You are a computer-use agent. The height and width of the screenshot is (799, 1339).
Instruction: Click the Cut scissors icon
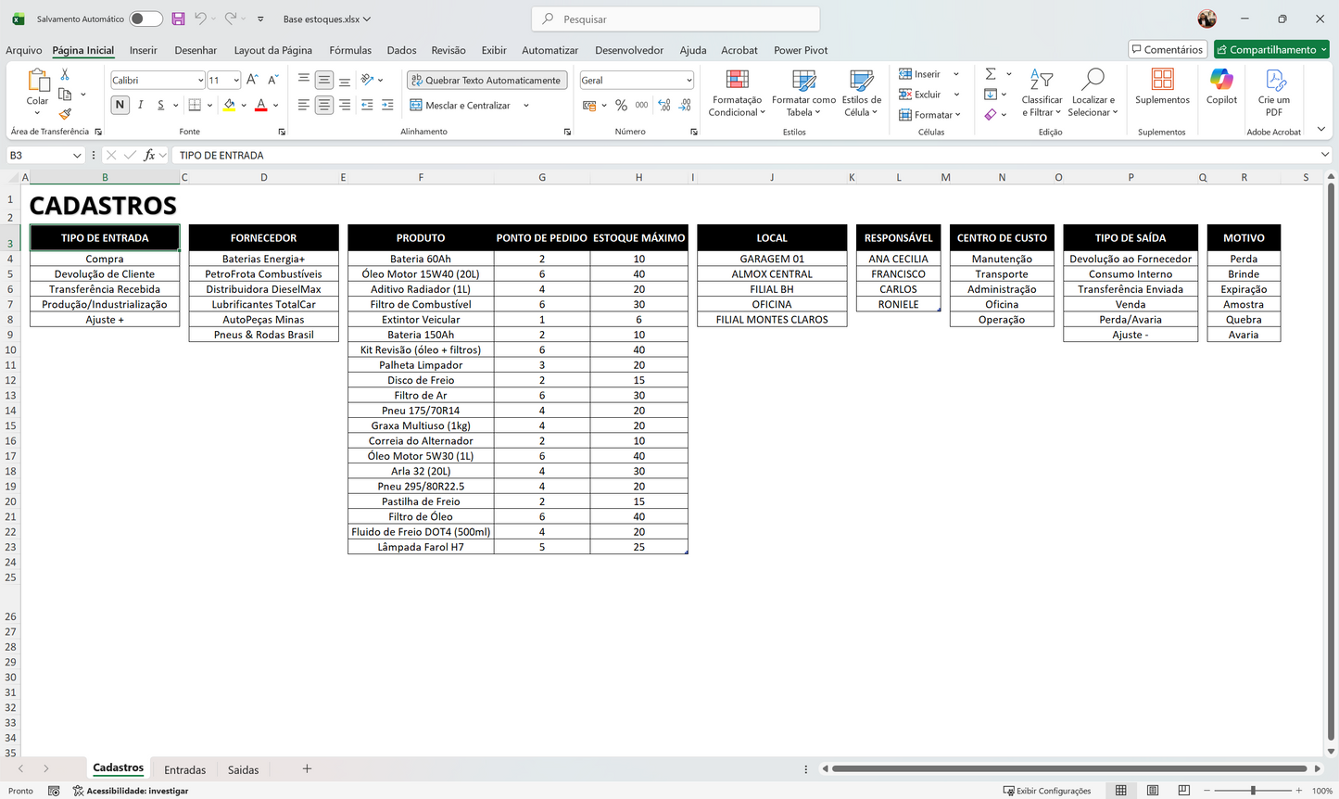click(65, 74)
